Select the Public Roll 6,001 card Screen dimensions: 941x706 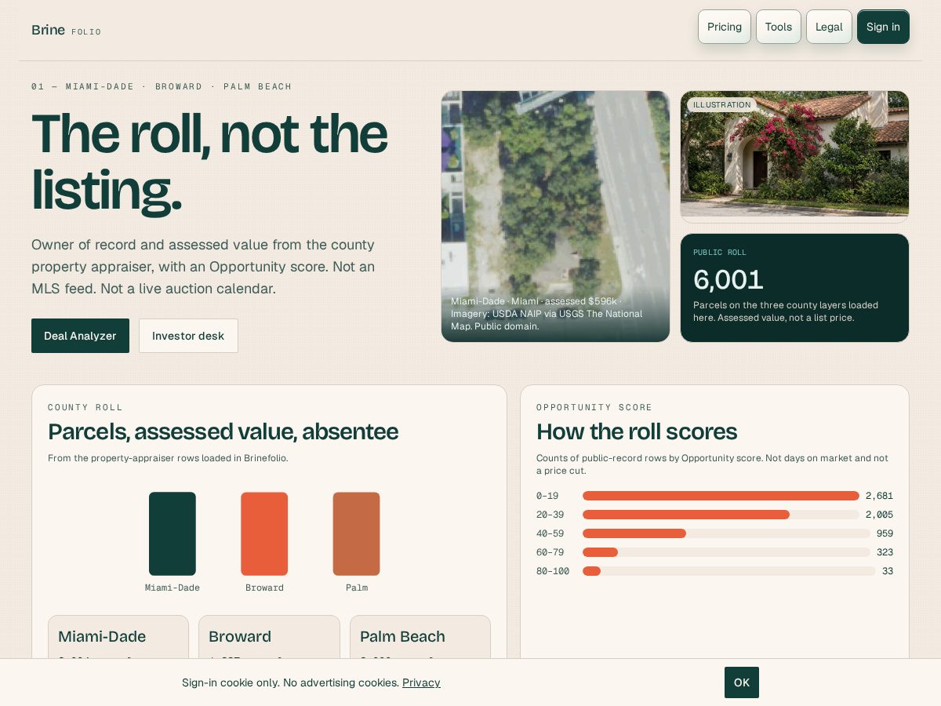click(794, 288)
